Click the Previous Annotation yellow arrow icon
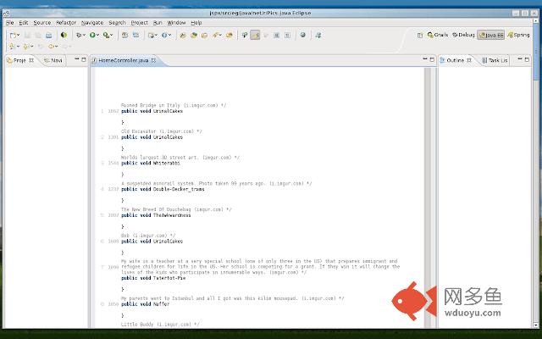This screenshot has height=339, width=542. [x=25, y=47]
